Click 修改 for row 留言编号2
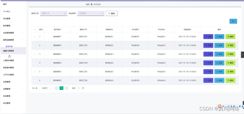 coord(219,45)
